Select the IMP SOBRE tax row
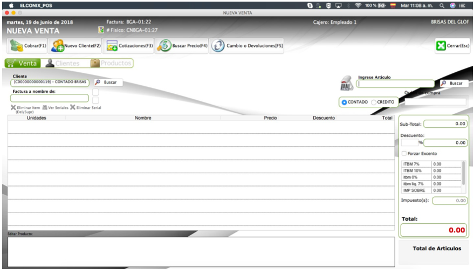Viewport: 474px width, 275px height. [431, 190]
